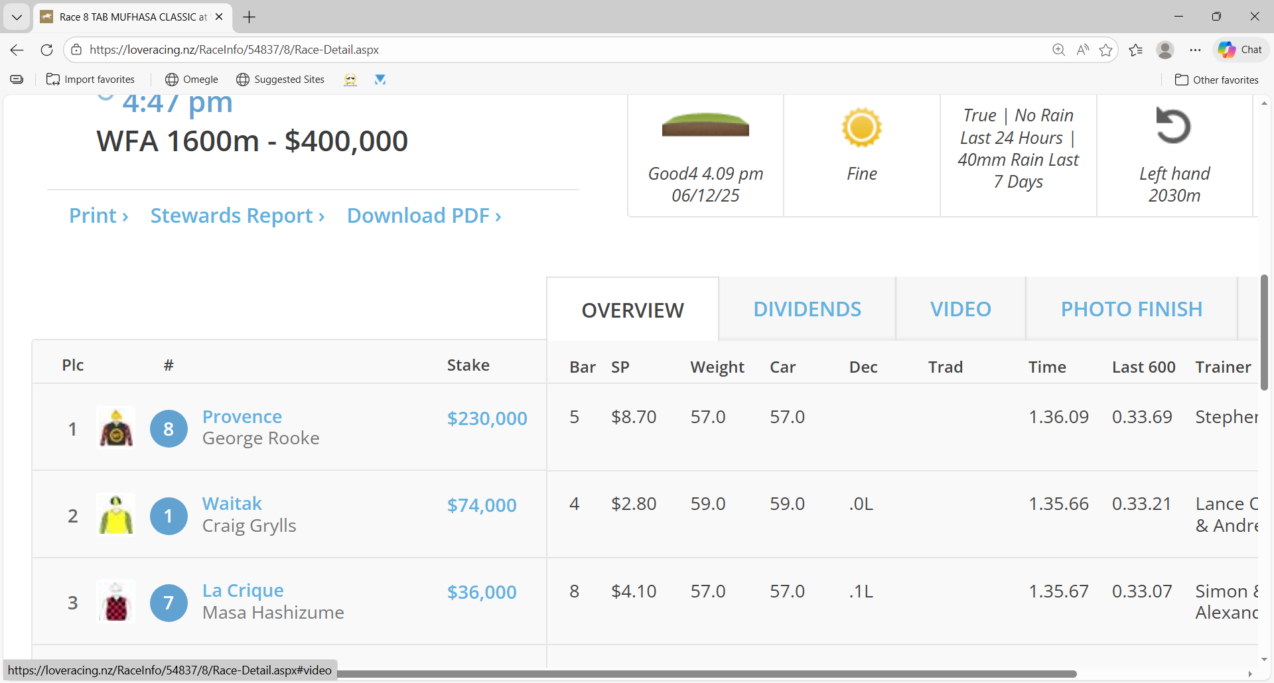Open Other favorites folder
The image size is (1274, 683).
click(x=1216, y=80)
